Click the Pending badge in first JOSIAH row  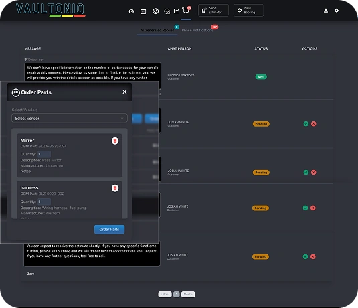(x=261, y=124)
